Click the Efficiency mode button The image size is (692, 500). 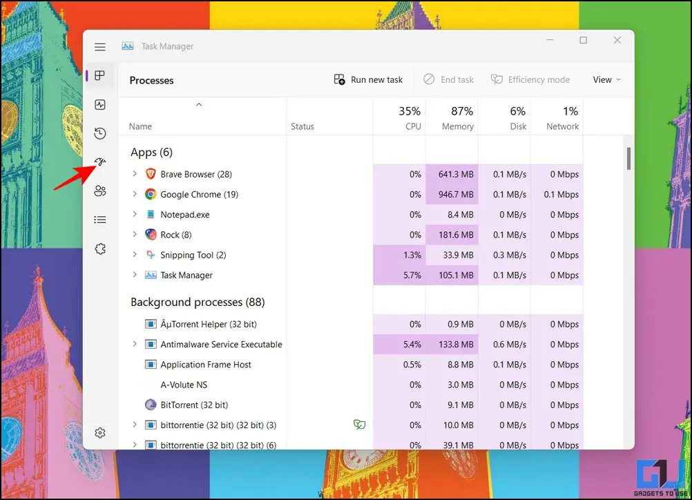(530, 80)
